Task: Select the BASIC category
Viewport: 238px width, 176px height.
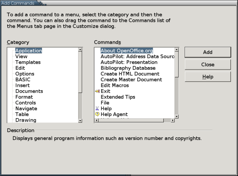Action: 23,79
